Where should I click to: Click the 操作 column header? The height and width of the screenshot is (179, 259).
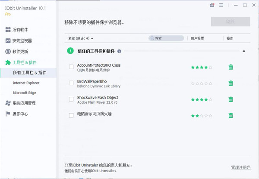point(230,38)
